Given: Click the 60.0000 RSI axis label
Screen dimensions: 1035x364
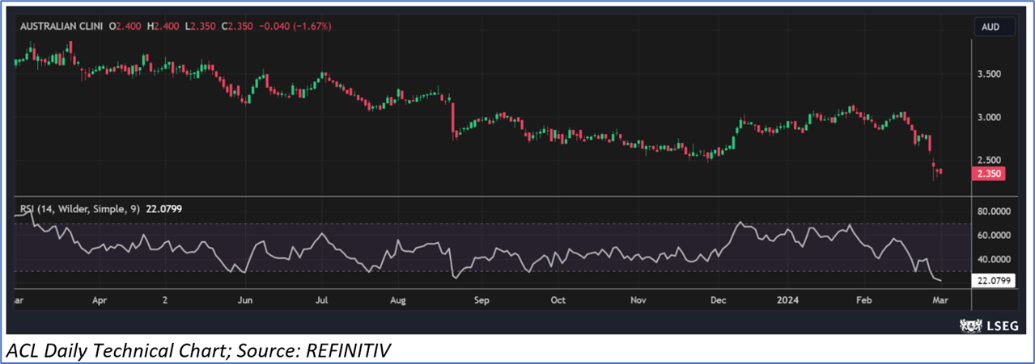Looking at the screenshot, I should pyautogui.click(x=995, y=236).
